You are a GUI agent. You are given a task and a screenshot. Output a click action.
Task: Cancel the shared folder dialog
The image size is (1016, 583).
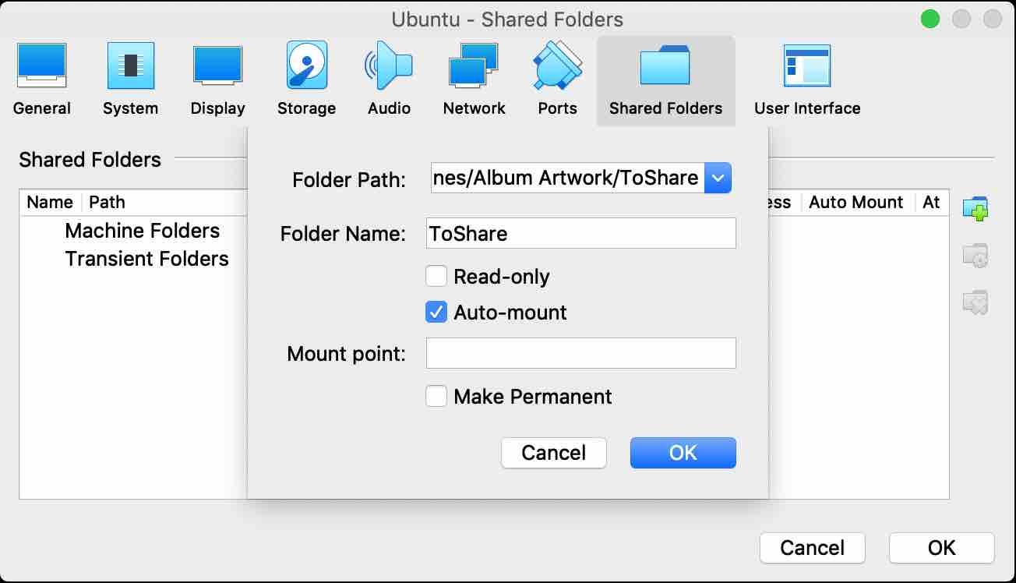click(x=553, y=452)
